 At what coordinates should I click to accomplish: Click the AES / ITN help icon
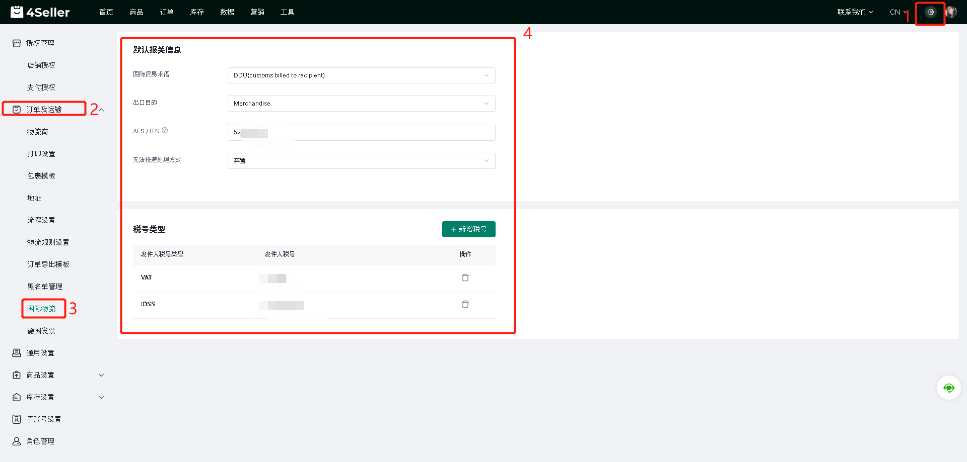(x=165, y=131)
